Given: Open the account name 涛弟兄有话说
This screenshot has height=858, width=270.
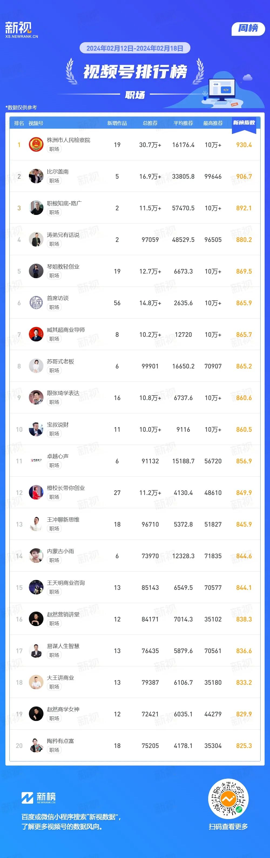Looking at the screenshot, I should point(63,235).
